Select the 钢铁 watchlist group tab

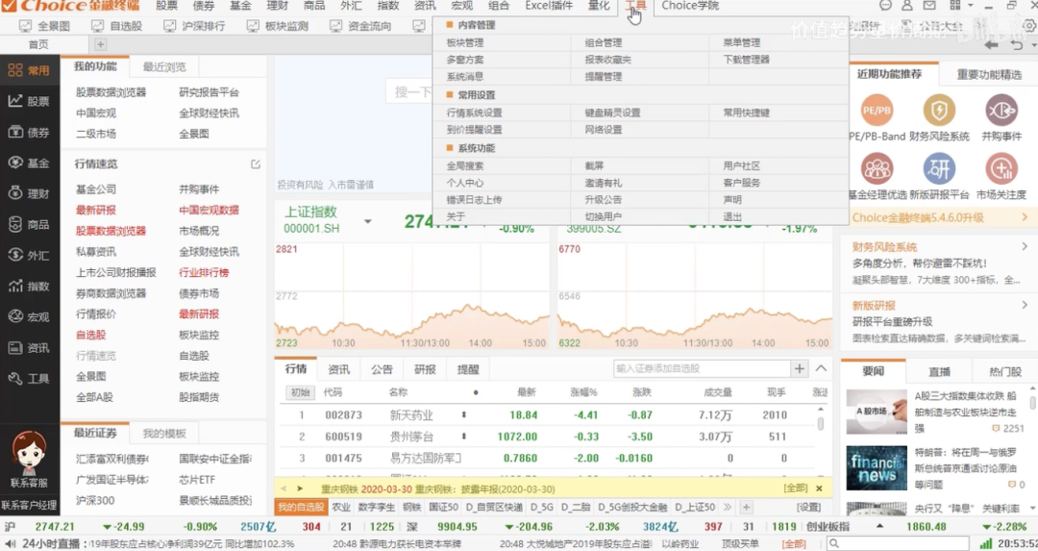point(411,508)
